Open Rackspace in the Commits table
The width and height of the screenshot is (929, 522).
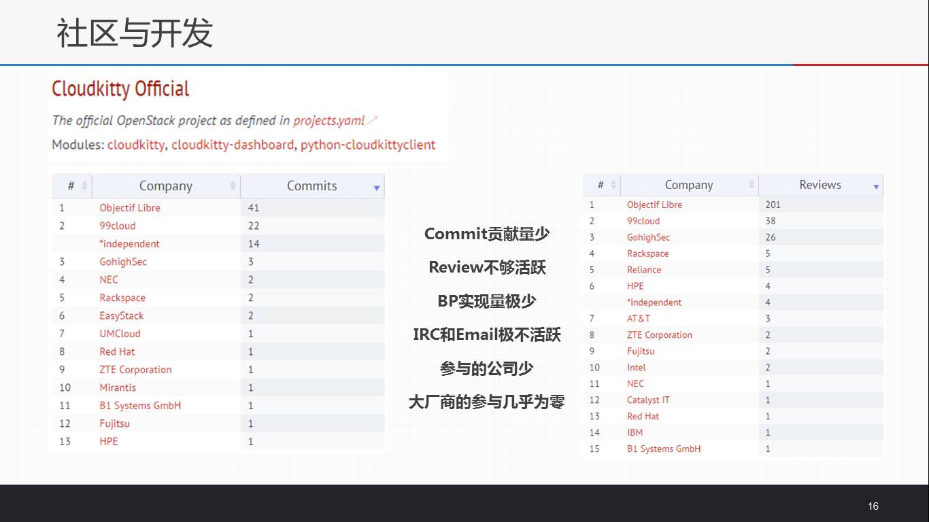[x=122, y=298]
